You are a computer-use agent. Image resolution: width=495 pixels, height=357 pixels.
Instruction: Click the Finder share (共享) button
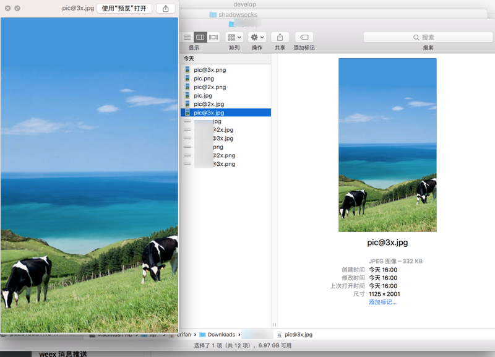coord(280,37)
